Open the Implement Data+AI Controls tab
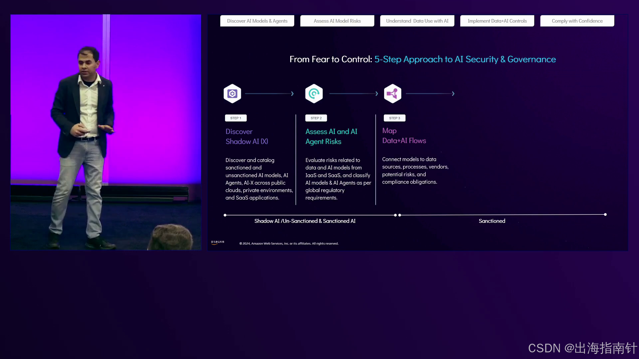639x359 pixels. point(497,21)
